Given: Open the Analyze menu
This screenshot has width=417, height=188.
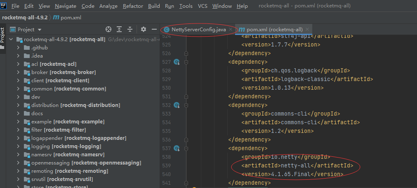Looking at the screenshot, I should [x=108, y=6].
